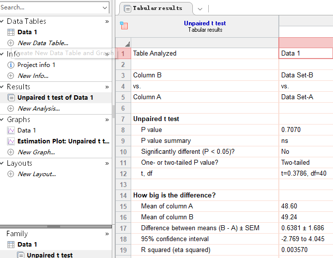Viewport: 333px width, 258px height.
Task: Click in the Search input field
Action: pos(51,7)
